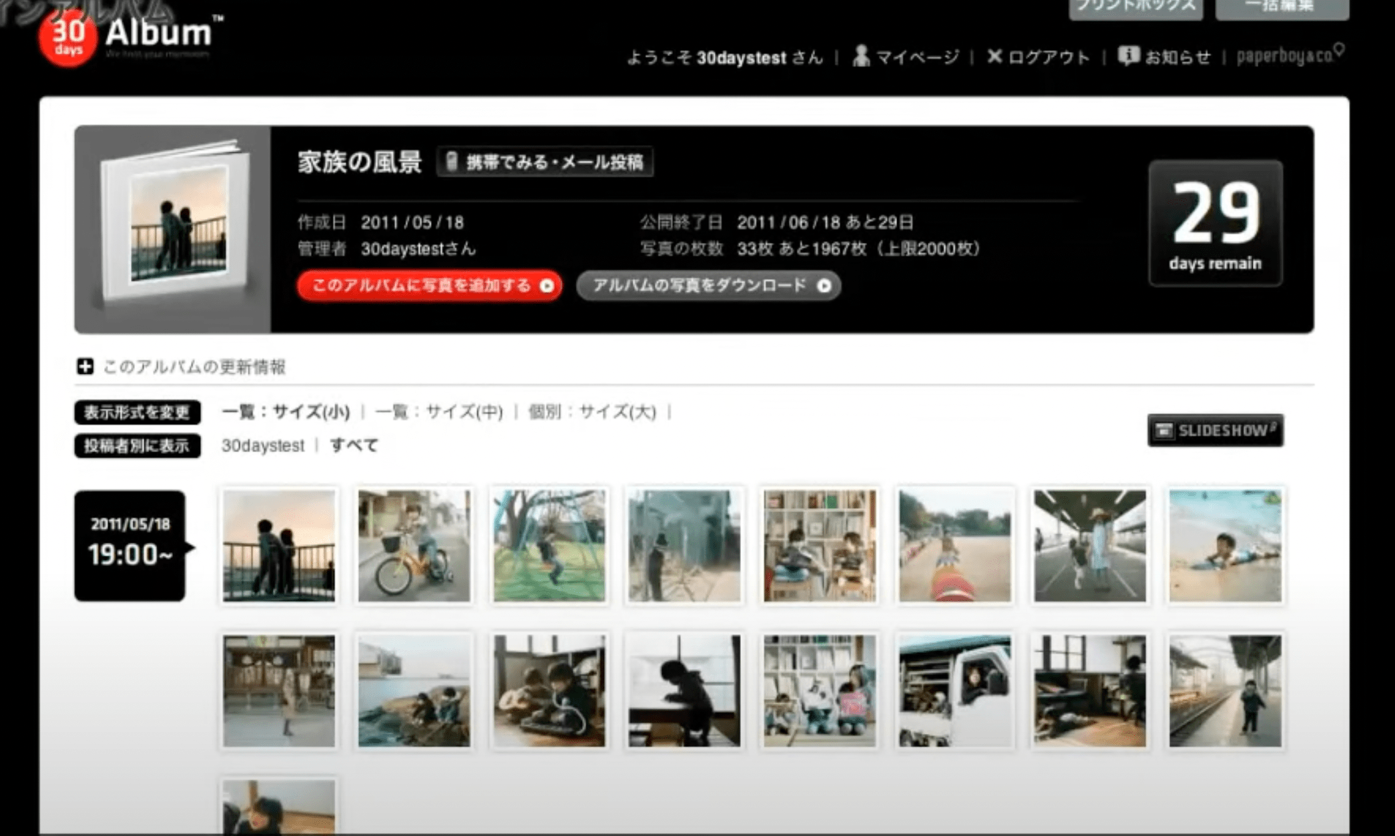1395x836 pixels.
Task: Open children sitting reading books thumbnail
Action: (x=820, y=690)
